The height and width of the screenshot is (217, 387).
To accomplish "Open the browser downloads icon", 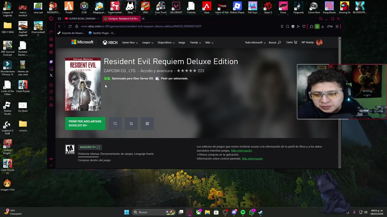I will [322, 27].
